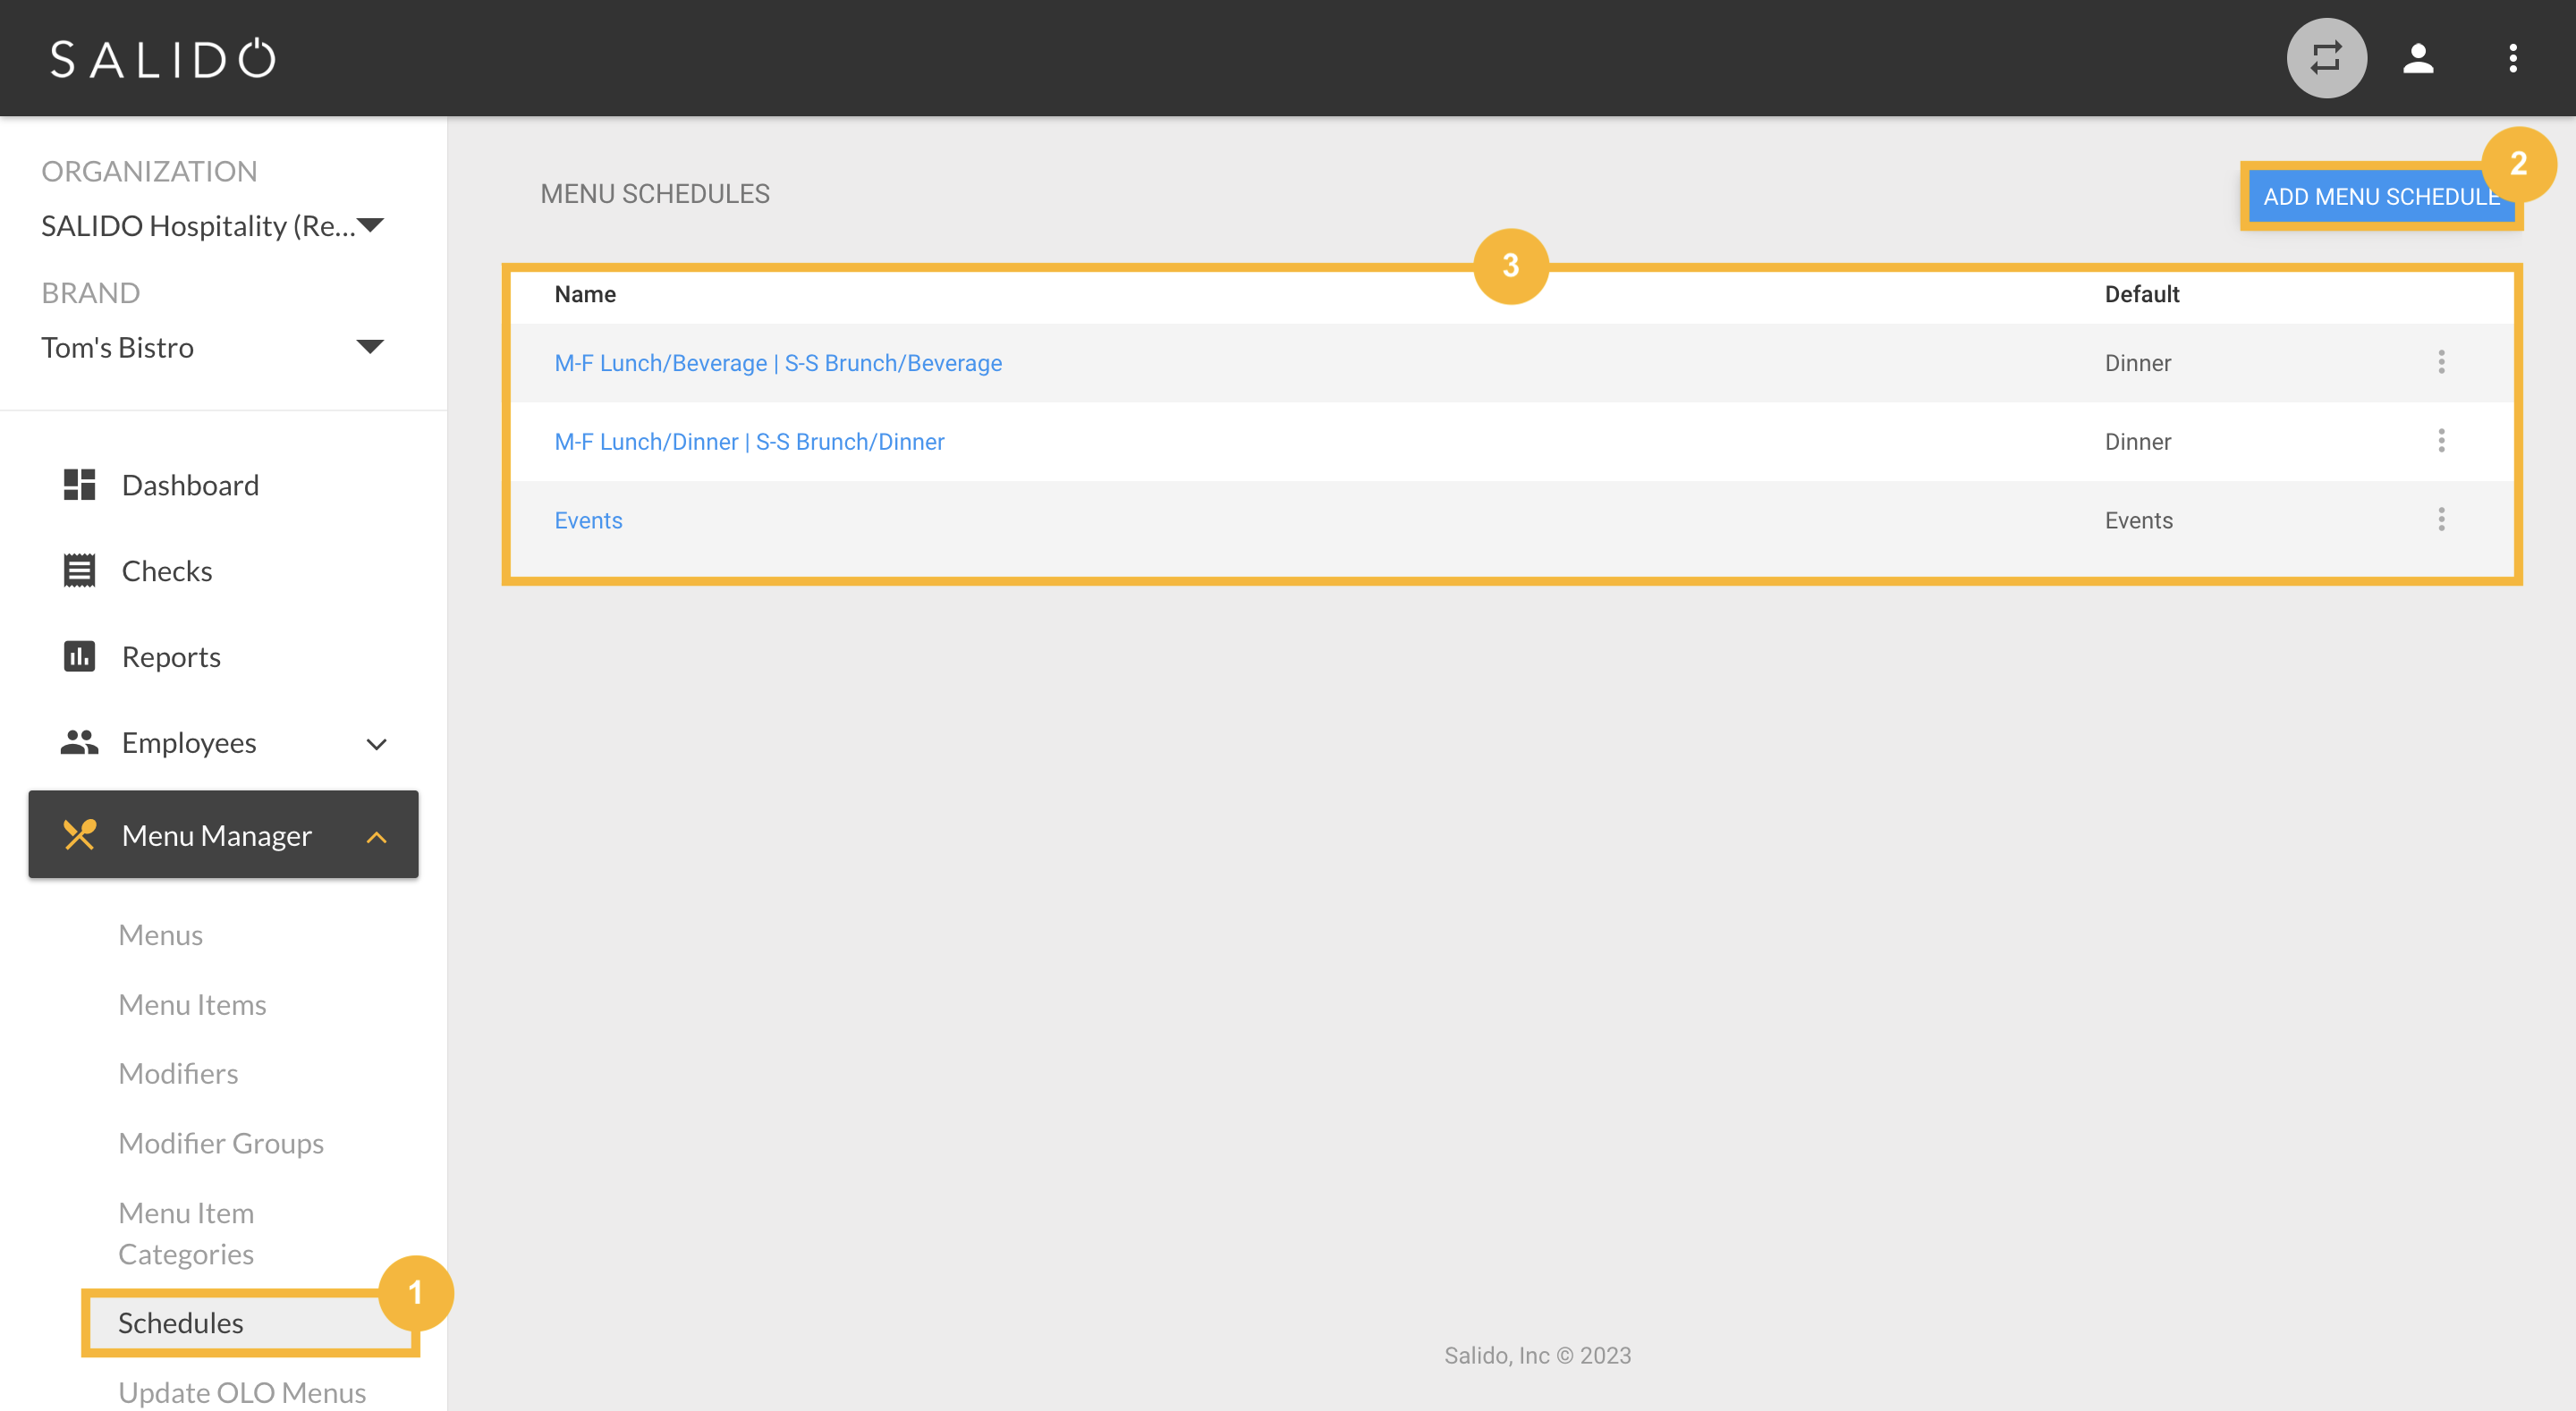Screen dimensions: 2576x1411
Task: Open Schedules submenu item
Action: tap(180, 1323)
